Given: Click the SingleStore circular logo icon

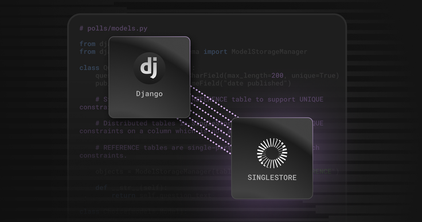Looking at the screenshot, I should click(x=272, y=153).
